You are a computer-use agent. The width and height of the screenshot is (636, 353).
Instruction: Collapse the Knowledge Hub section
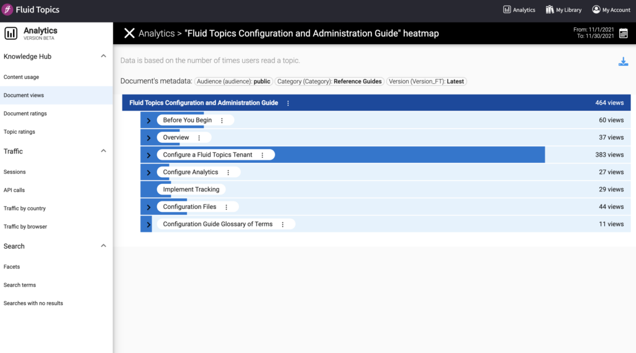103,57
